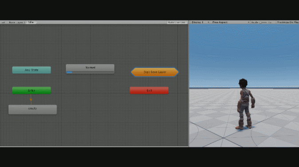Toggle Maximize On Play
The height and width of the screenshot is (167, 299).
point(287,22)
